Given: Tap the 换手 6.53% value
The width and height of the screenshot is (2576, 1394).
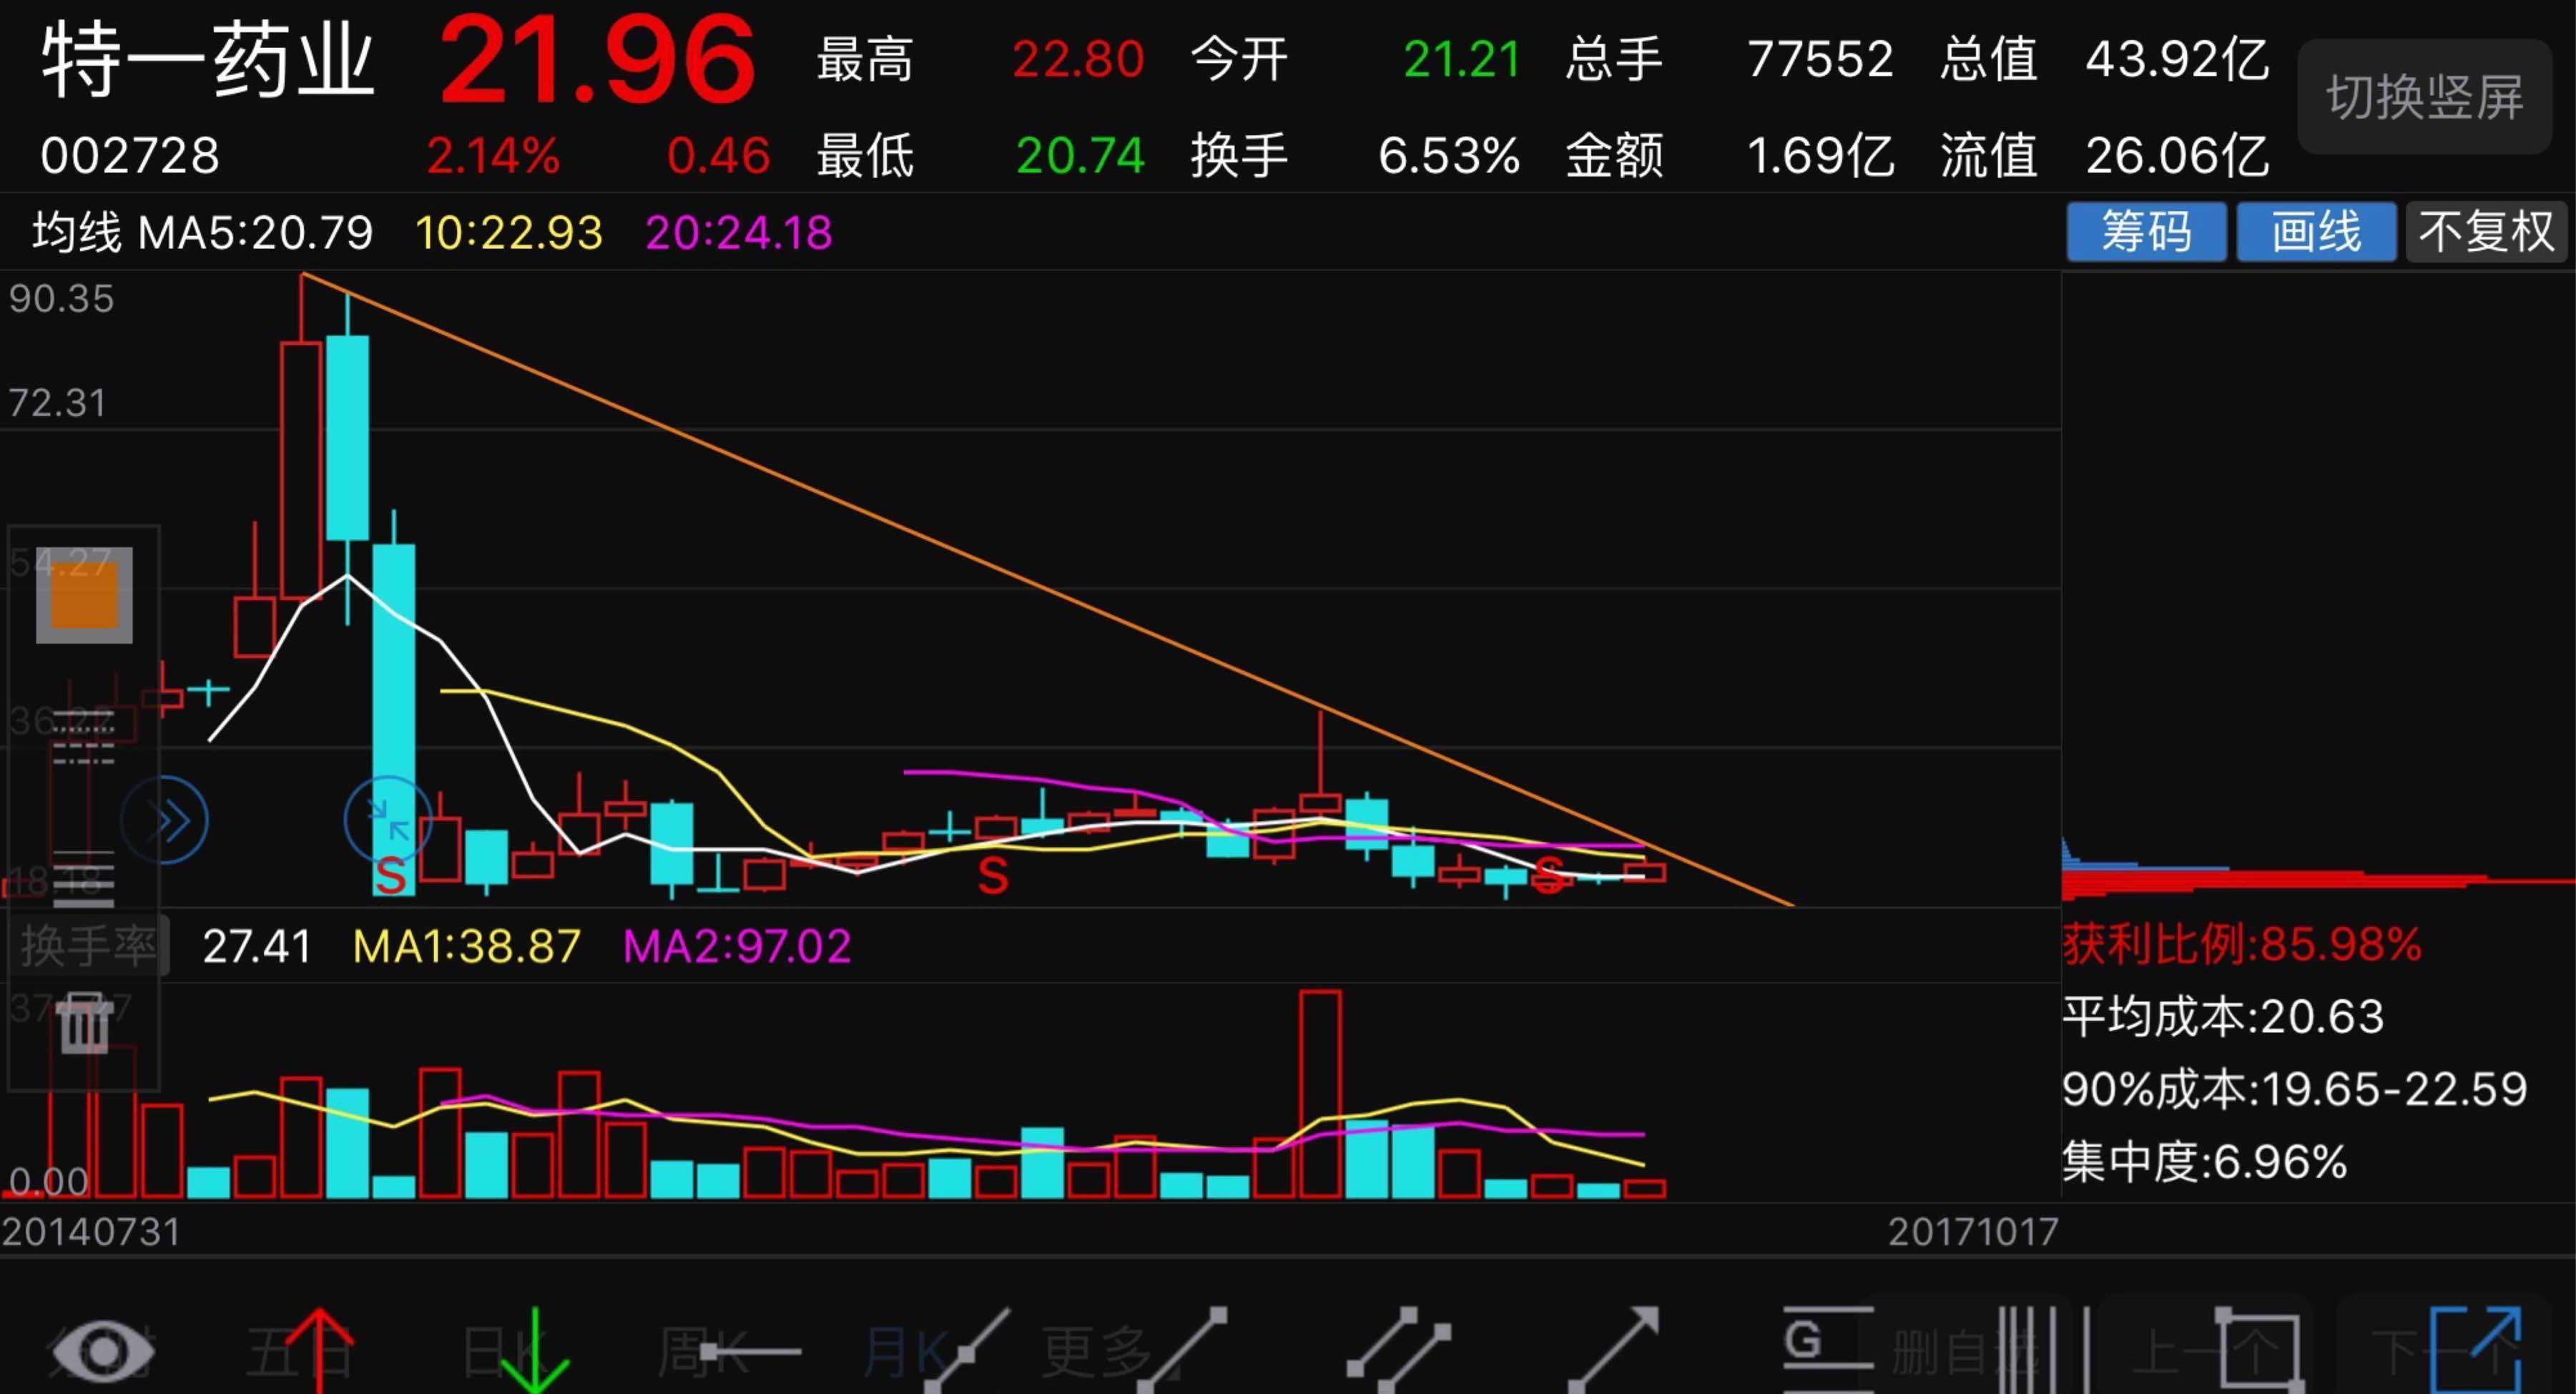Looking at the screenshot, I should click(x=1449, y=156).
